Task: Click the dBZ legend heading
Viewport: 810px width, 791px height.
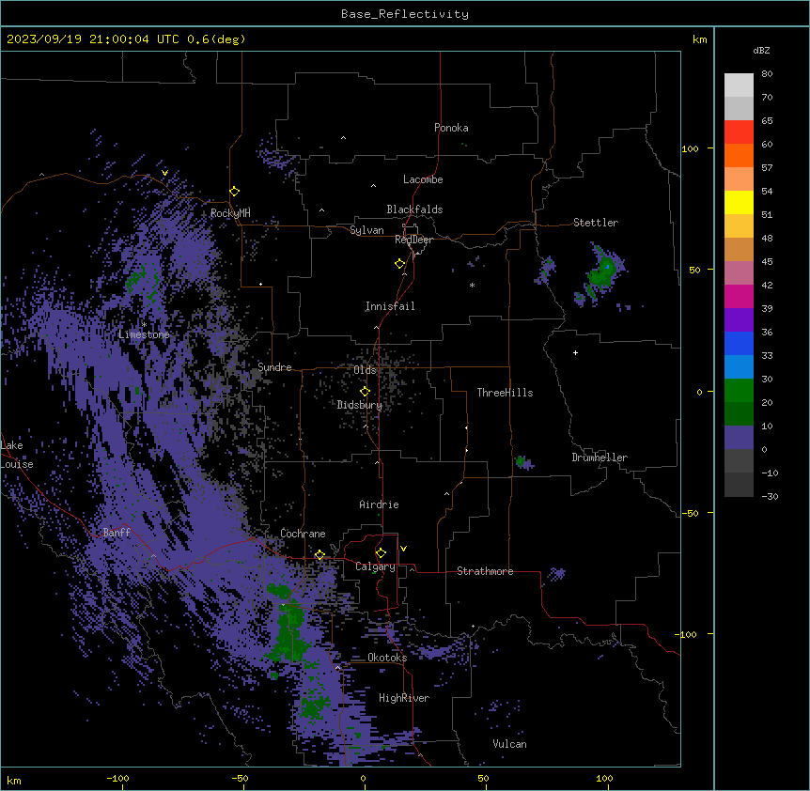Action: [x=761, y=50]
